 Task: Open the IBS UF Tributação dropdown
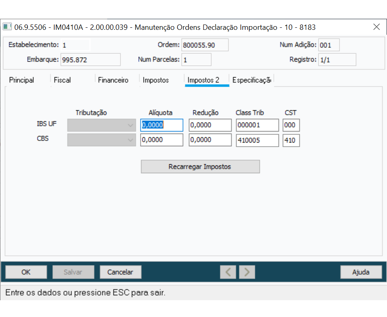(101, 125)
